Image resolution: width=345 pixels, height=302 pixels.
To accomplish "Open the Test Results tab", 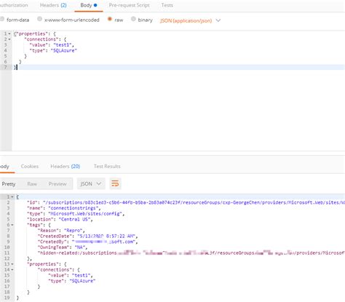I will (107, 167).
